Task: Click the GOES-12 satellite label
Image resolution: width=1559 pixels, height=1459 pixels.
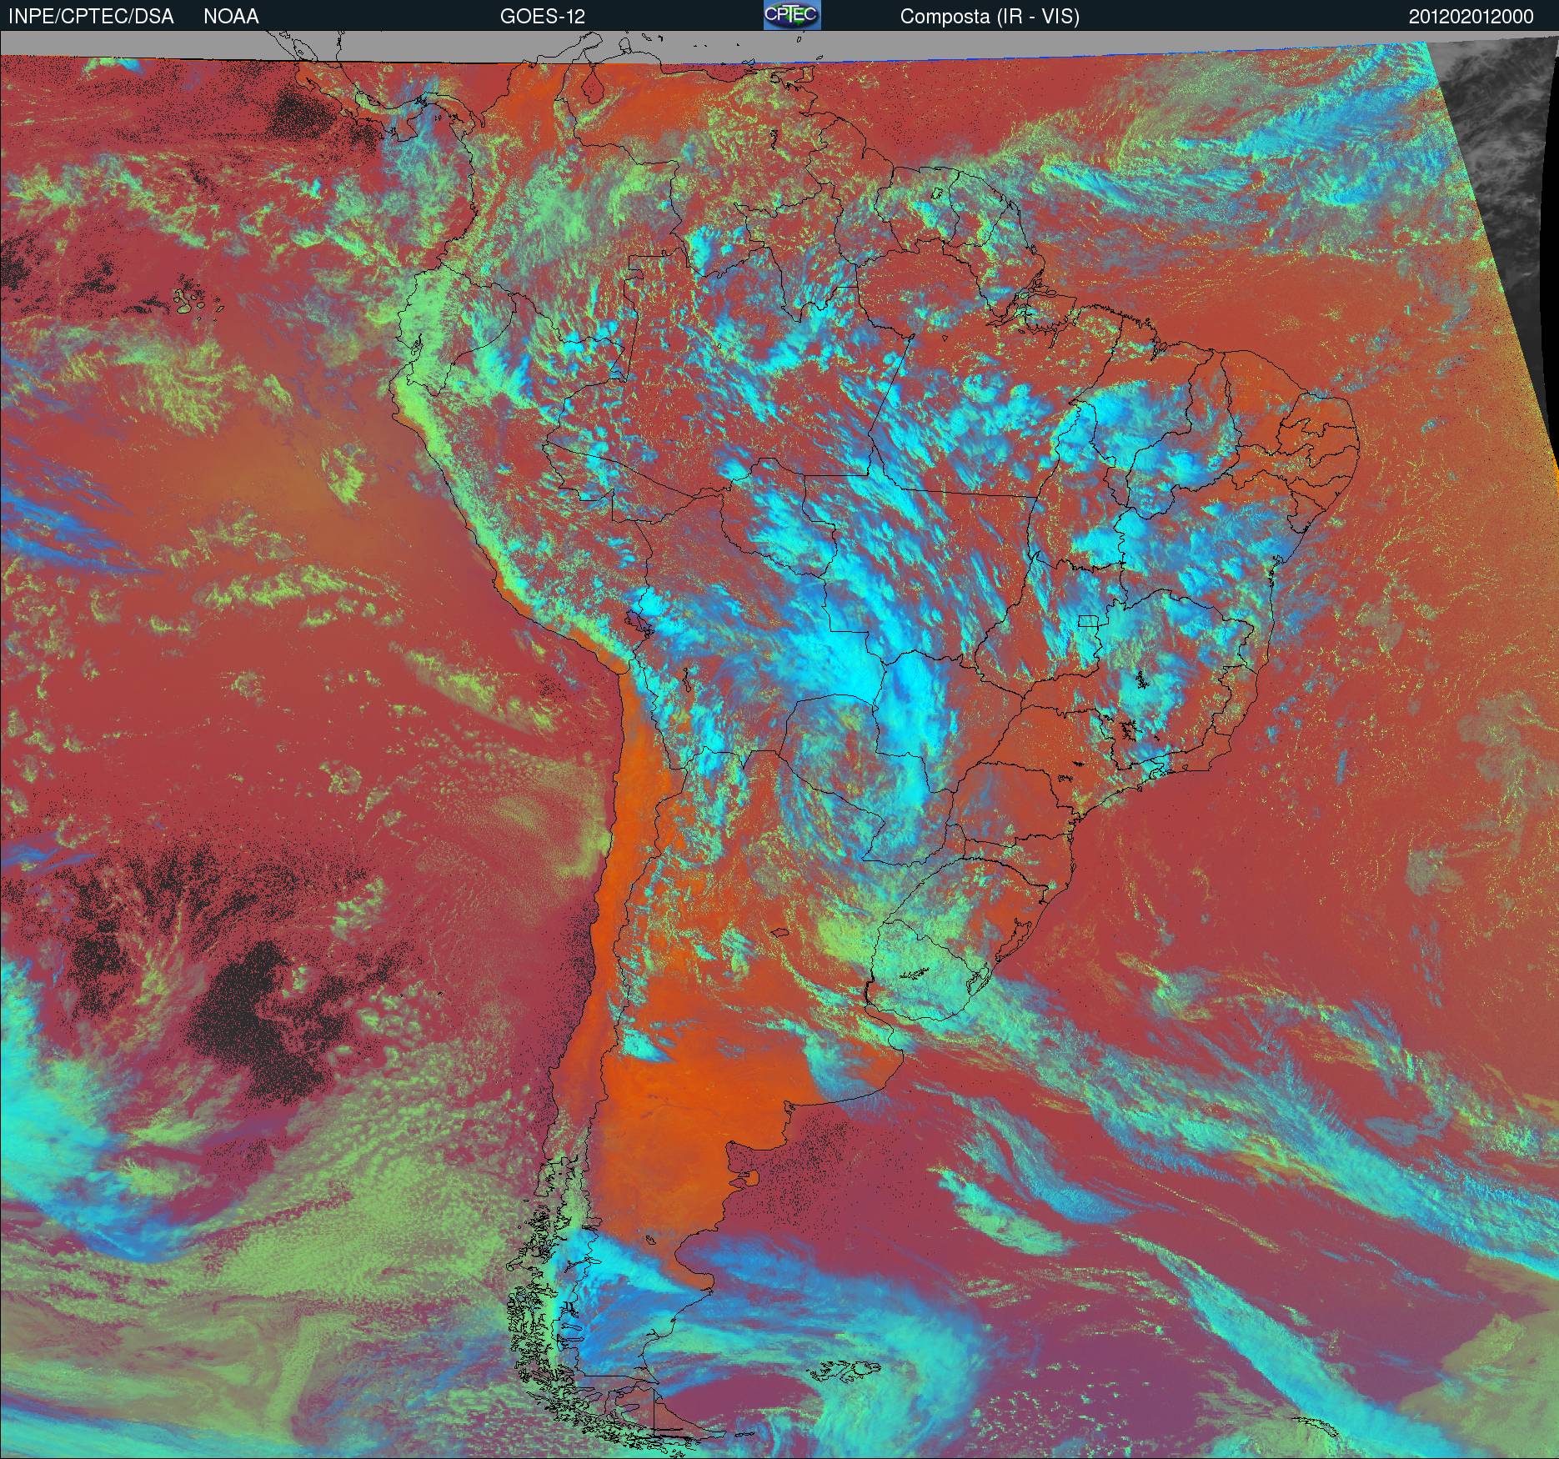Action: click(542, 17)
